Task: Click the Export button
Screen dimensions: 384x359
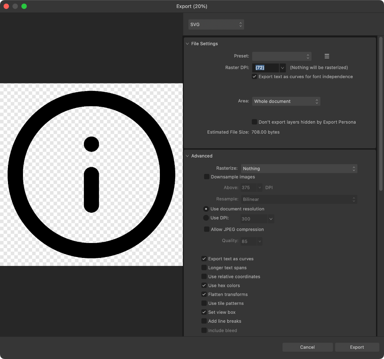Action: click(x=357, y=347)
